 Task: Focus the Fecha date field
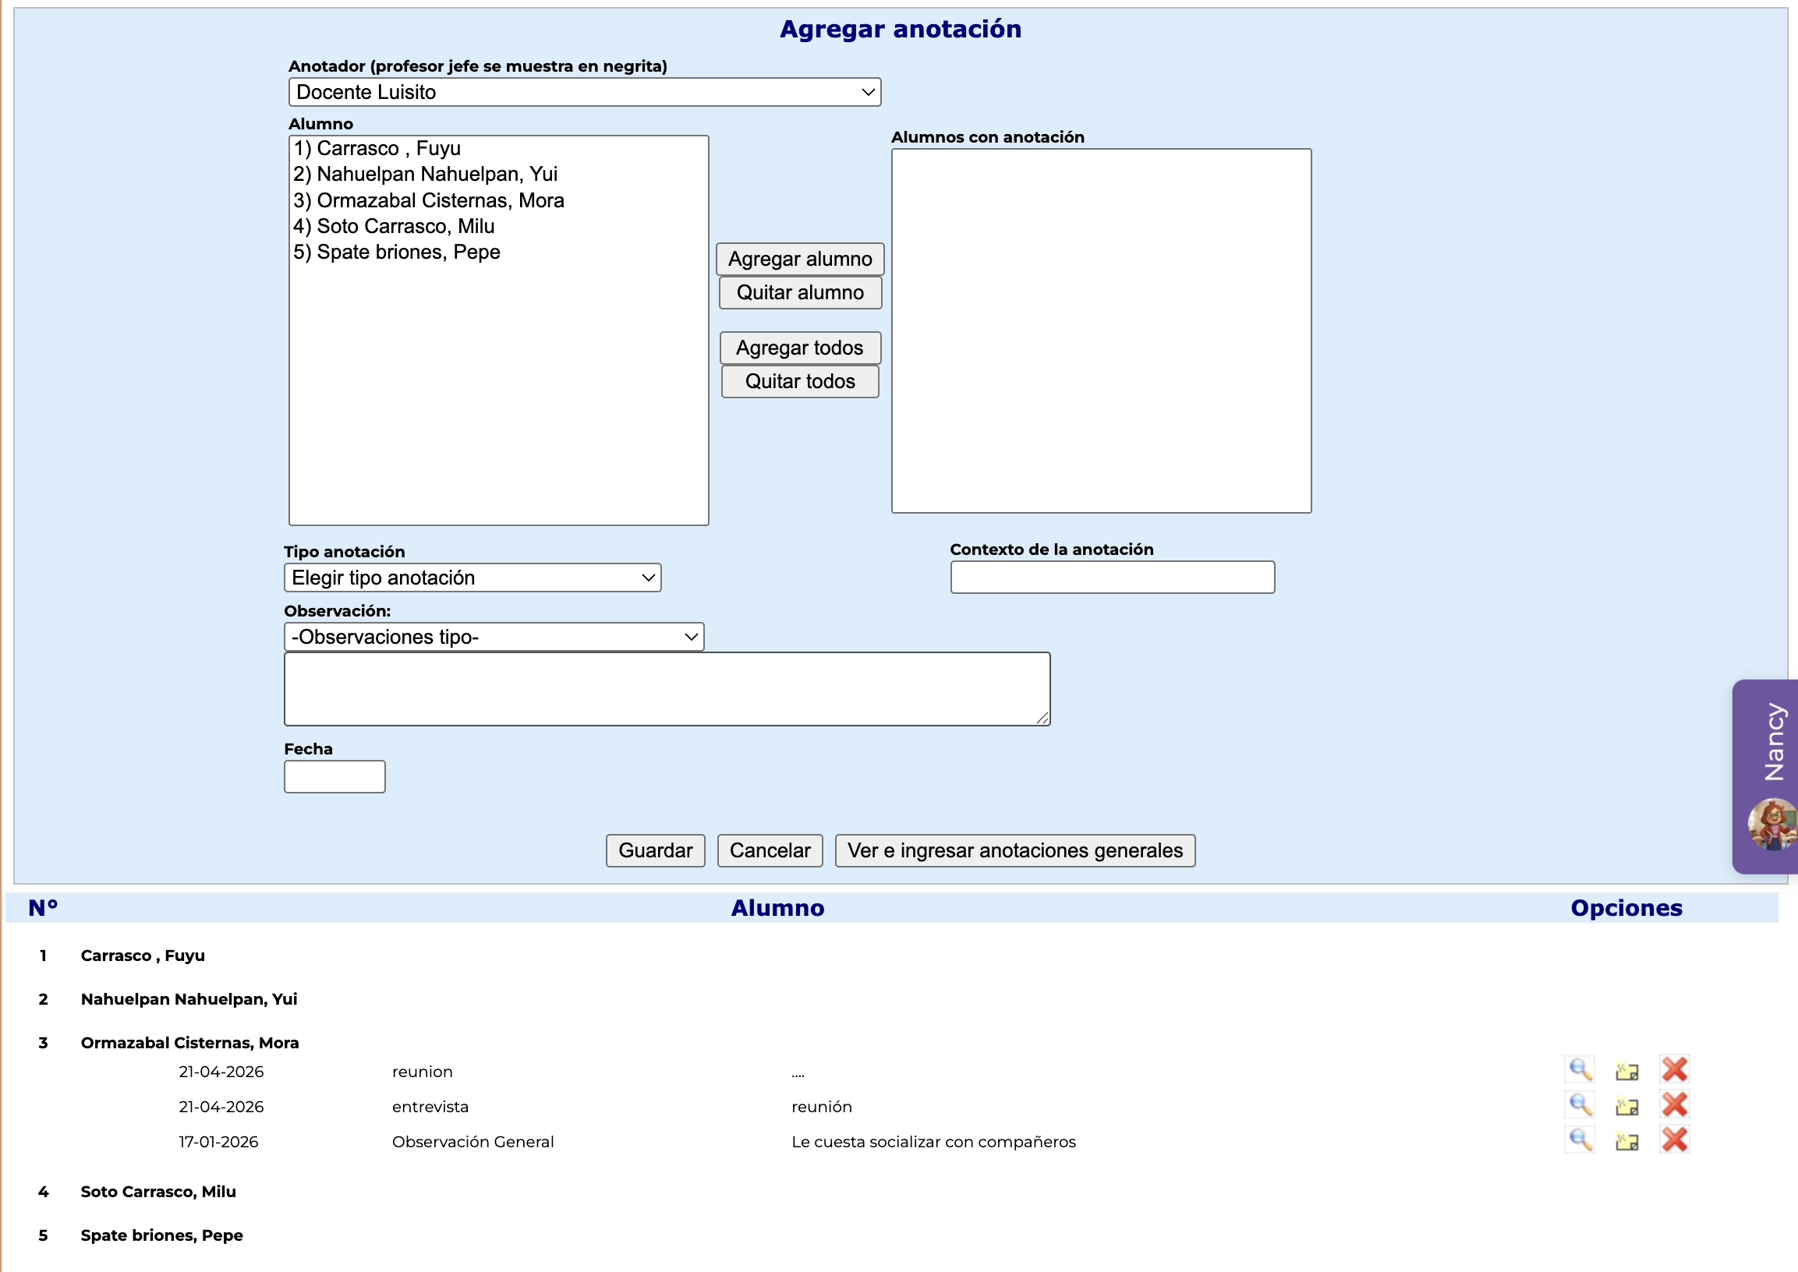tap(334, 777)
